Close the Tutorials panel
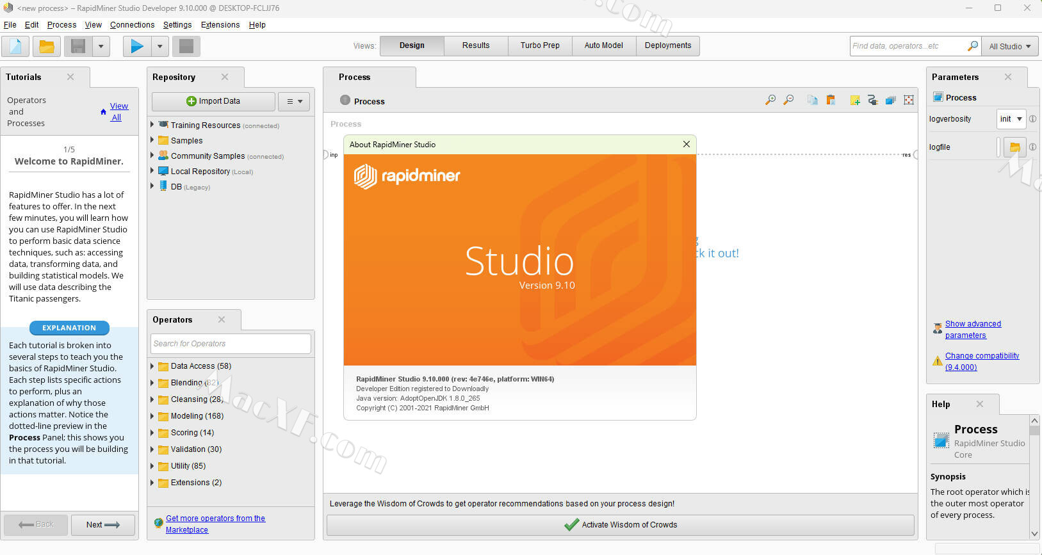 [x=70, y=77]
